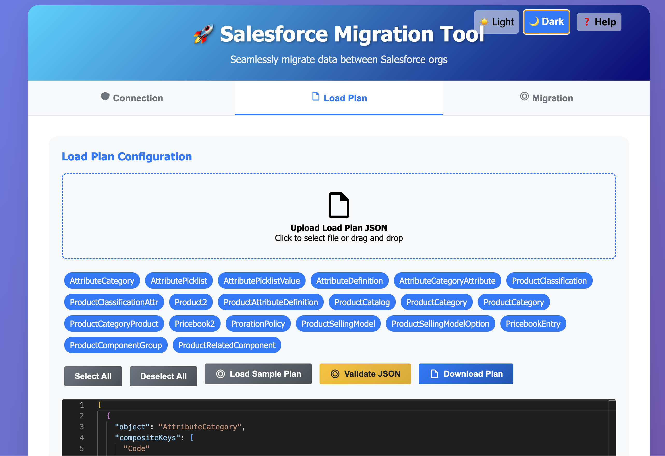Toggle the PricebookEntry object chip
The image size is (665, 456).
533,324
